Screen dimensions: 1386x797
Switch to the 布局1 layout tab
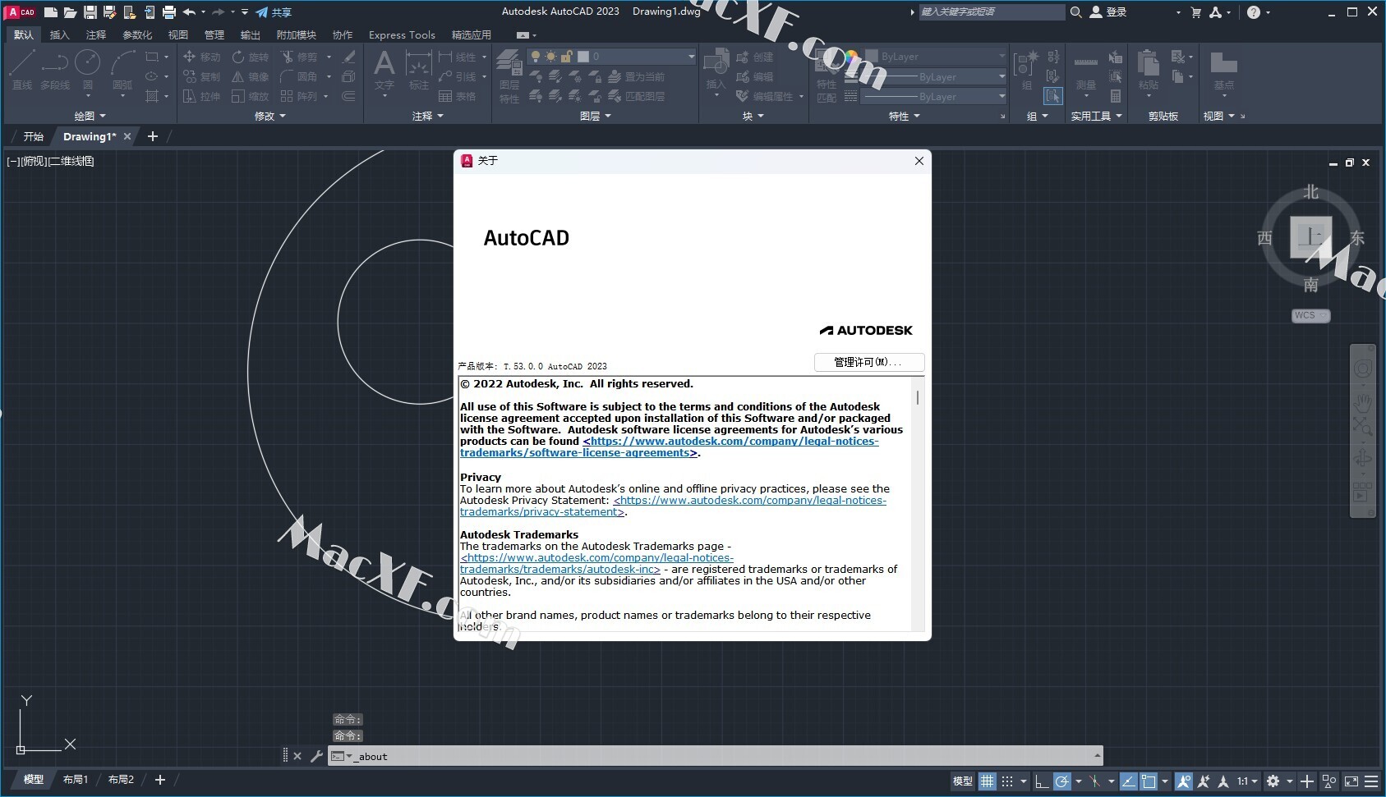[76, 779]
